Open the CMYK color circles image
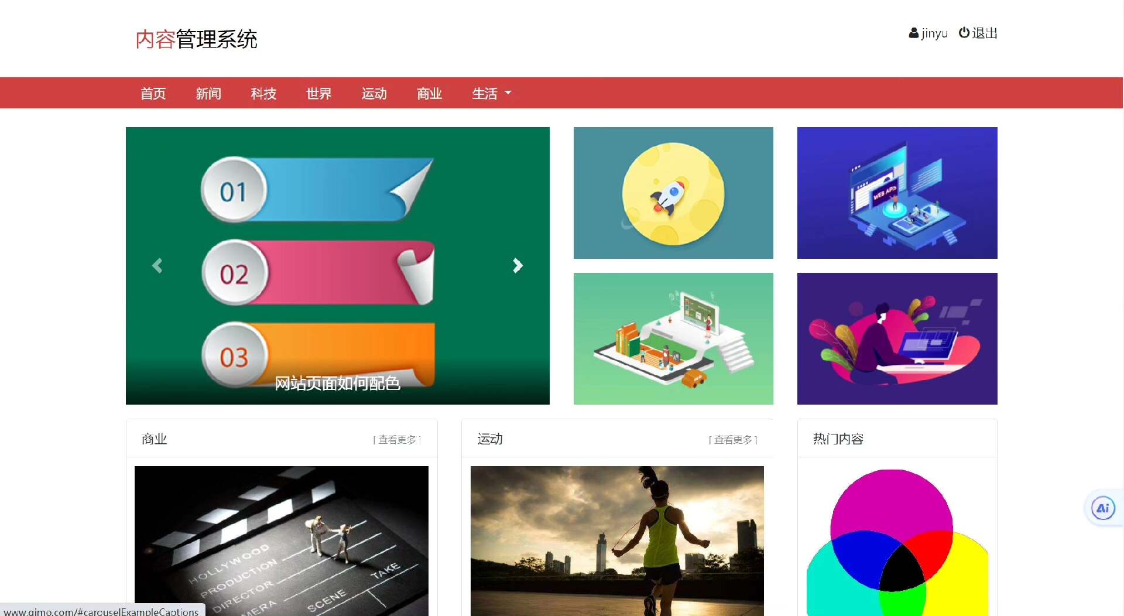This screenshot has height=616, width=1124. 897,542
